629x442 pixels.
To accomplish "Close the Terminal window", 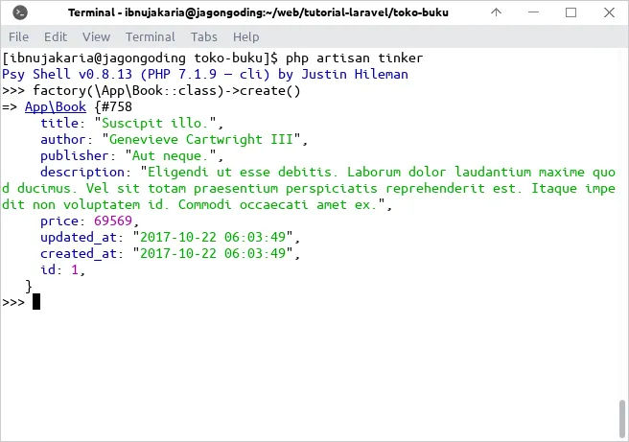I will tap(609, 12).
